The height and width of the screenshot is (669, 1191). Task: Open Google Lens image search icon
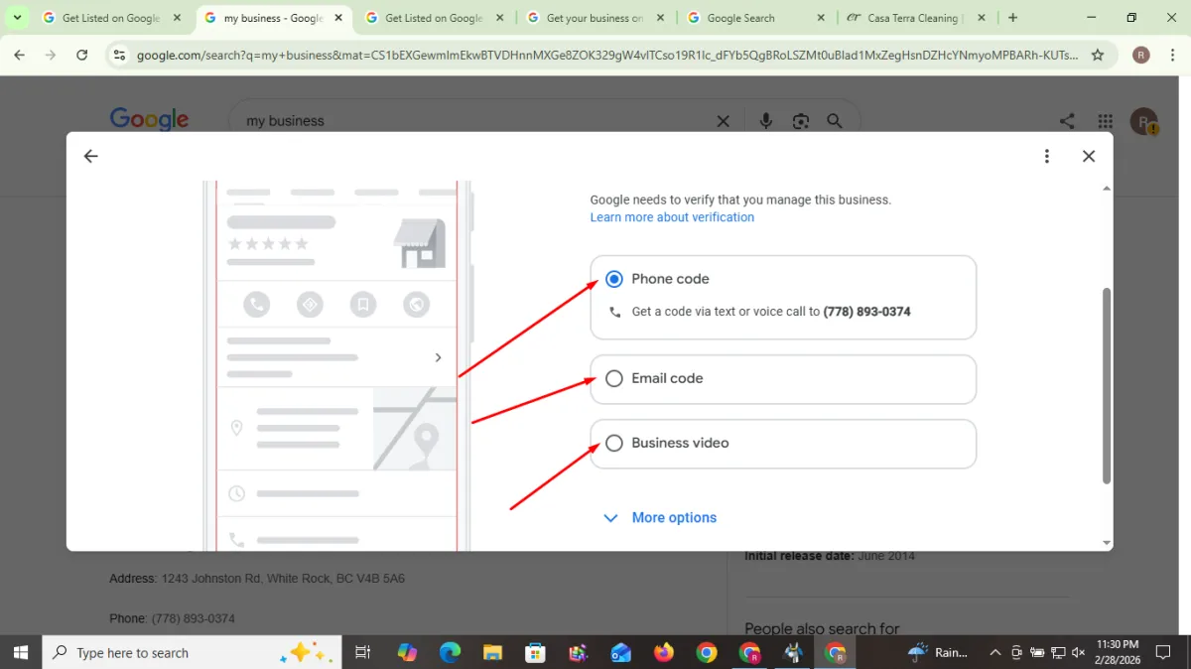click(801, 121)
